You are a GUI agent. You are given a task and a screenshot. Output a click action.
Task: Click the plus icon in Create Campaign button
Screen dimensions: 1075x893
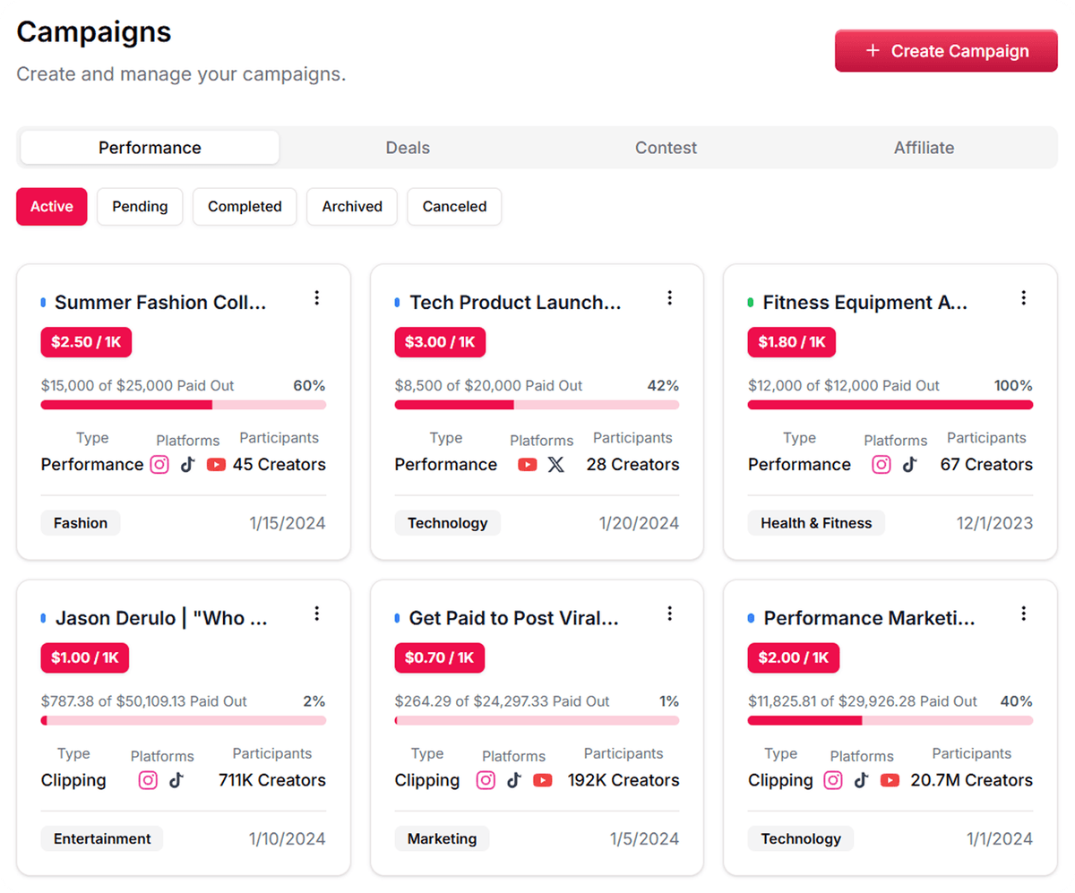click(872, 50)
